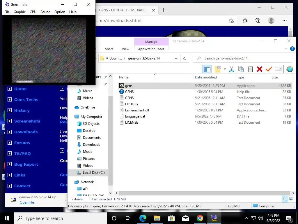Switch to the View ribbon tab in Explorer
This screenshot has width=298, height=224.
point(125,49)
